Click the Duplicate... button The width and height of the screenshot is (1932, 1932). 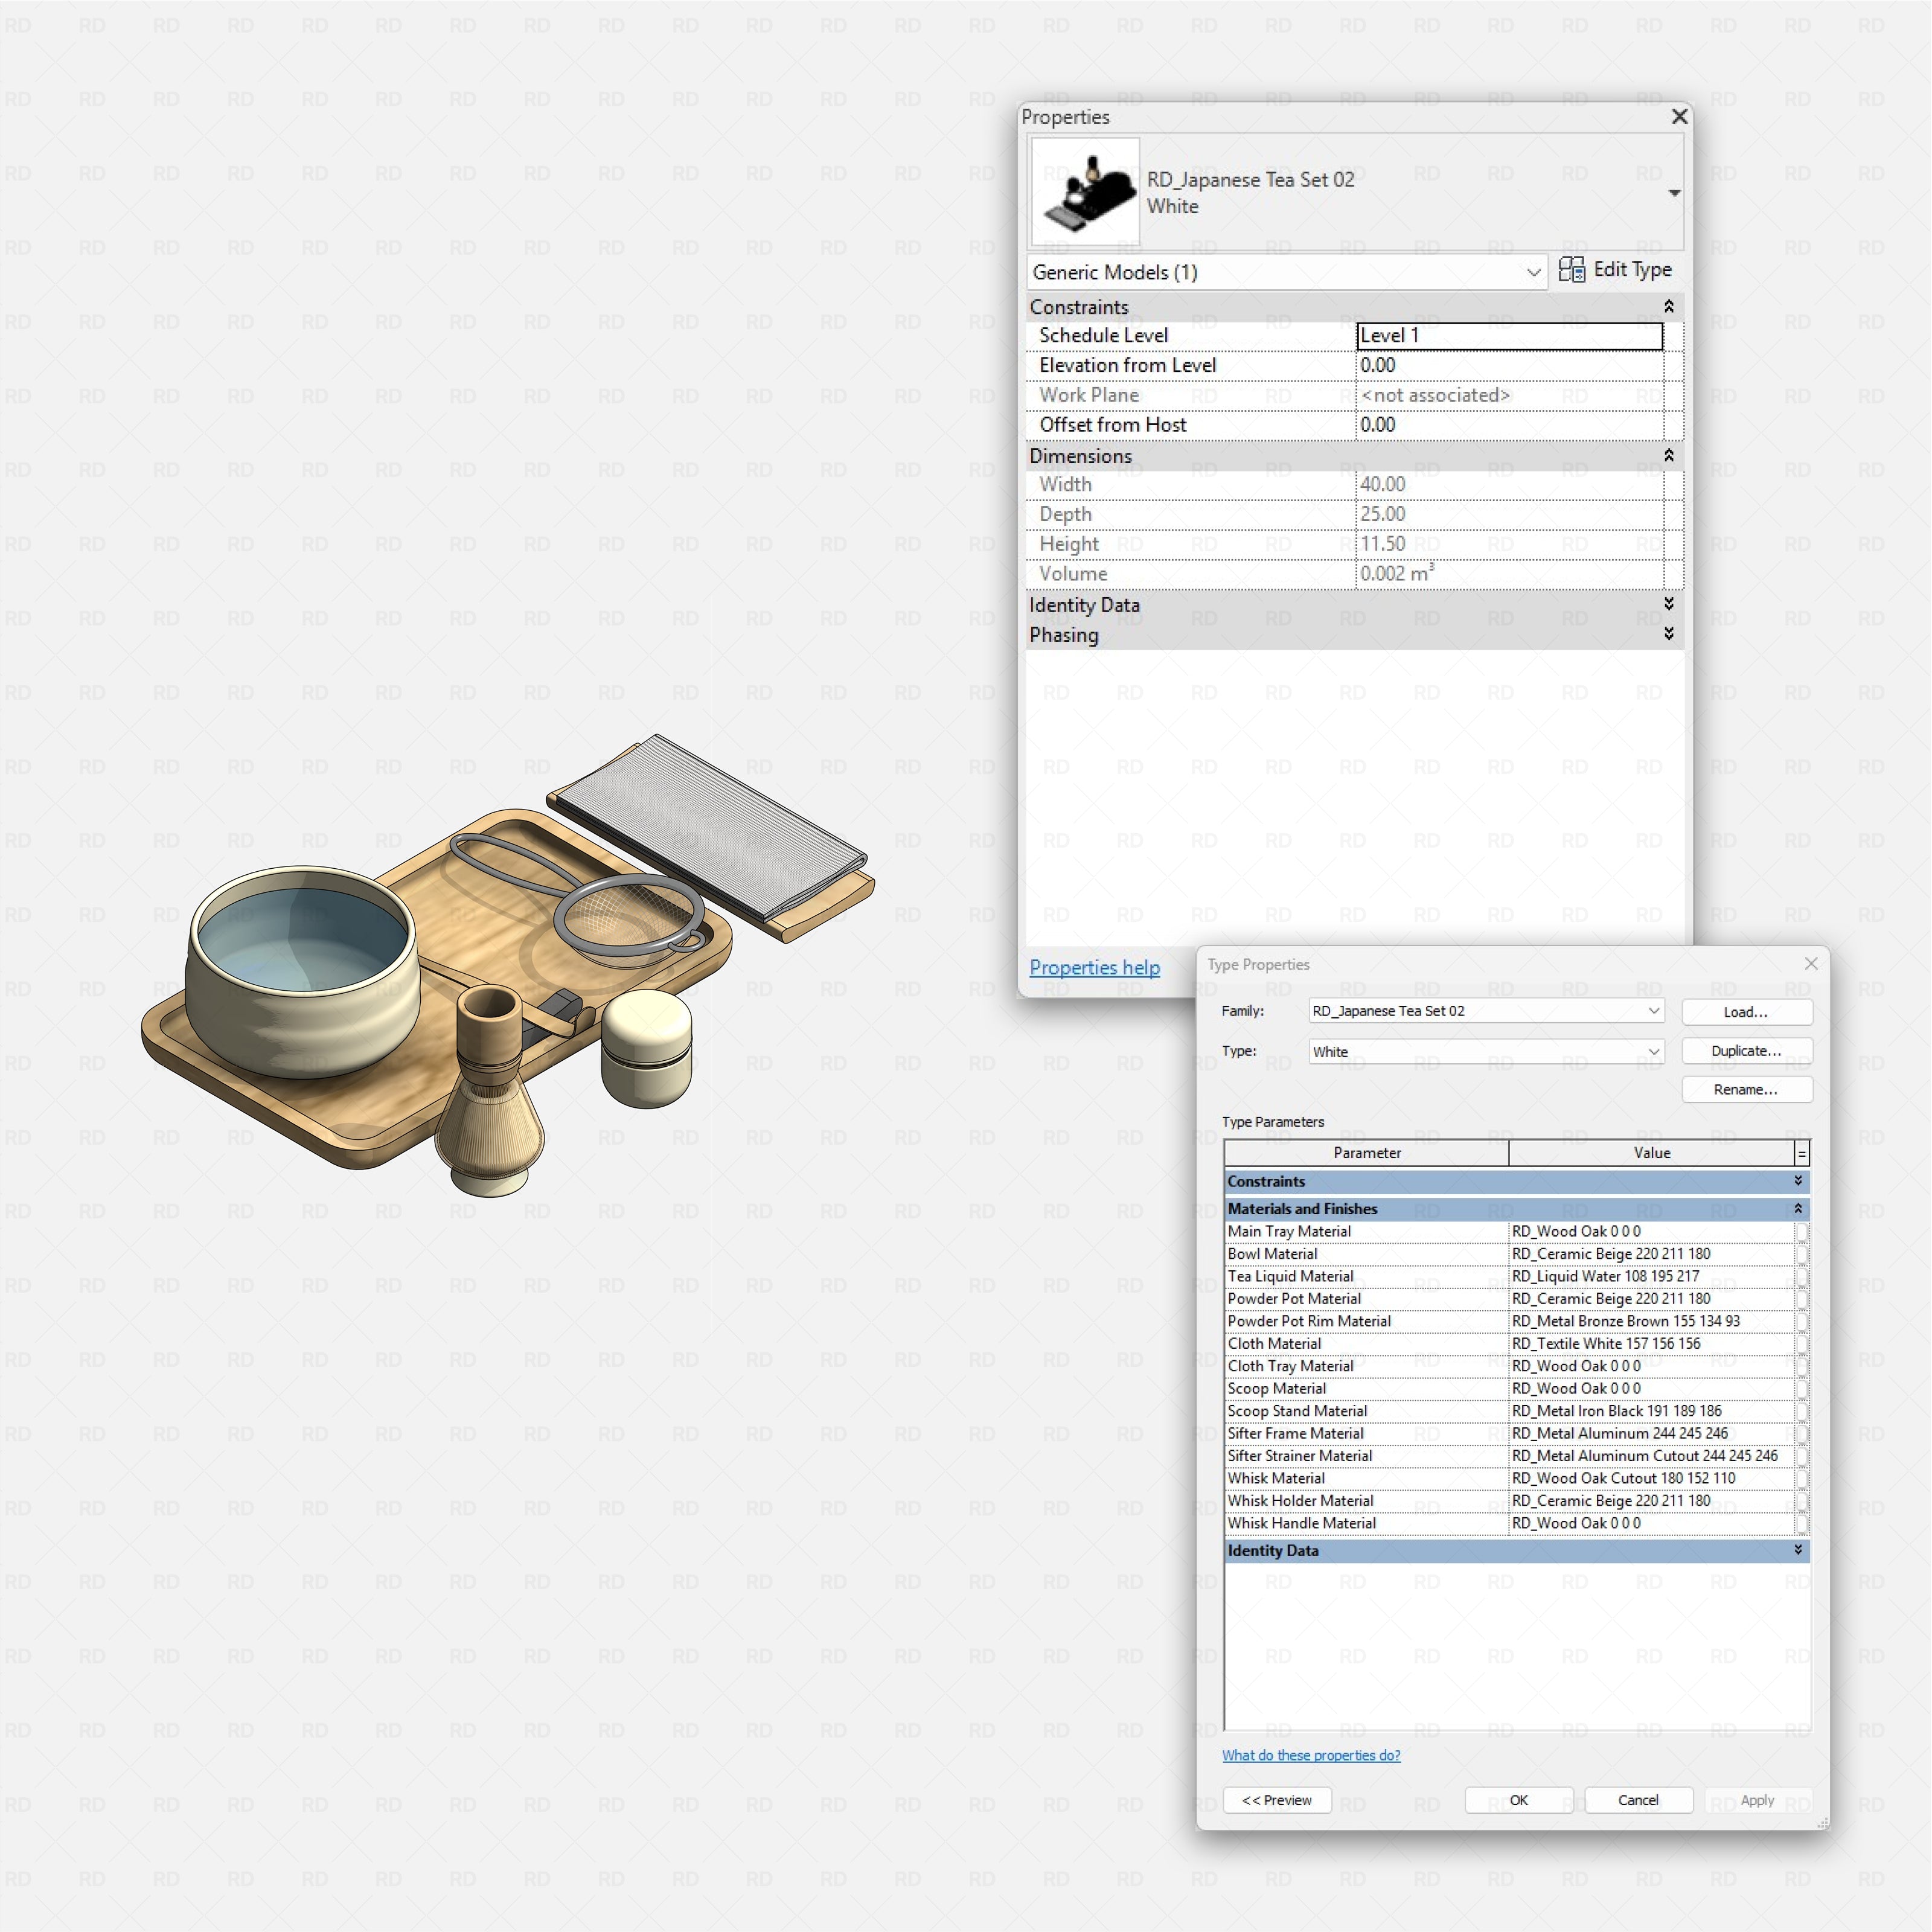(x=1747, y=1051)
